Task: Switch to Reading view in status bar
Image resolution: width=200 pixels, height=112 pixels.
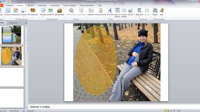Action: click(x=171, y=111)
